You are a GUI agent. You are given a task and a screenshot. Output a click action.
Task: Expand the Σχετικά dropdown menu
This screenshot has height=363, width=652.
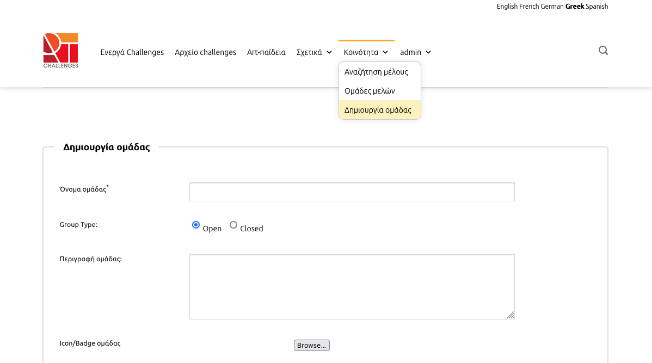pyautogui.click(x=314, y=52)
